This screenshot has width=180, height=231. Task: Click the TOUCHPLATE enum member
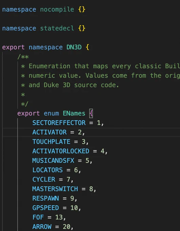[x=51, y=142]
